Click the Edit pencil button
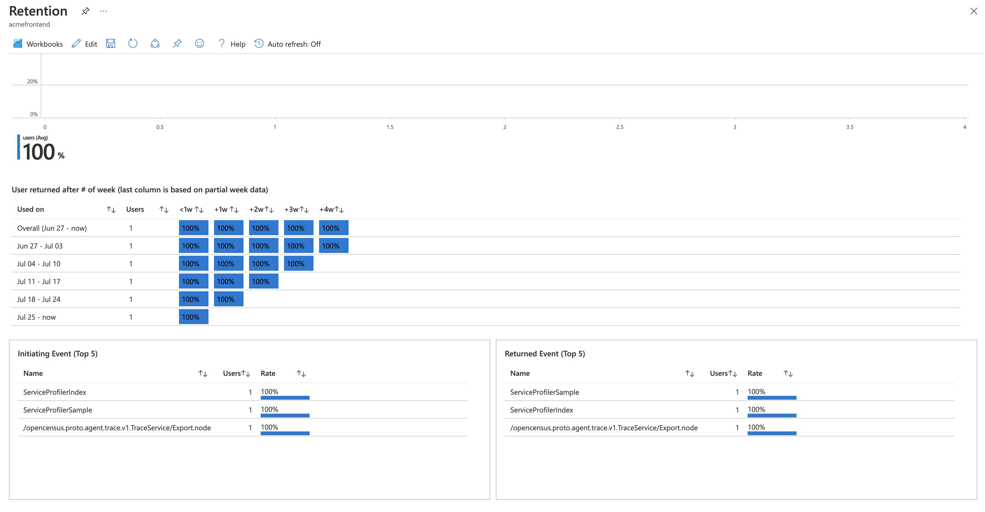The height and width of the screenshot is (512, 985). tap(84, 44)
